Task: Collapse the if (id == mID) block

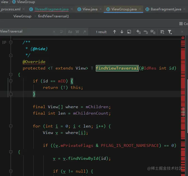Action: (11, 81)
